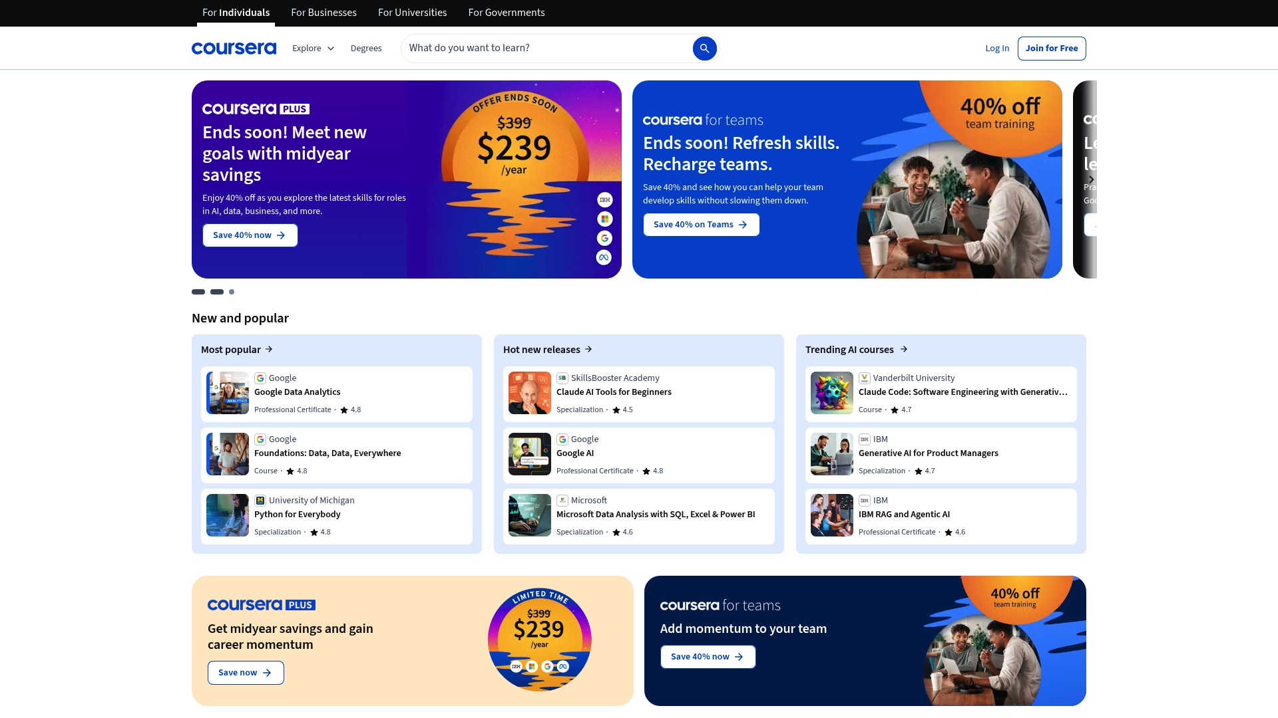Expand the Explore dropdown menu

(313, 49)
